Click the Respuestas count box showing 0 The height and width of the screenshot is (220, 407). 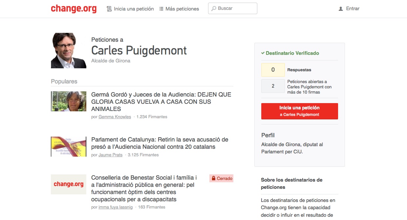tap(273, 70)
